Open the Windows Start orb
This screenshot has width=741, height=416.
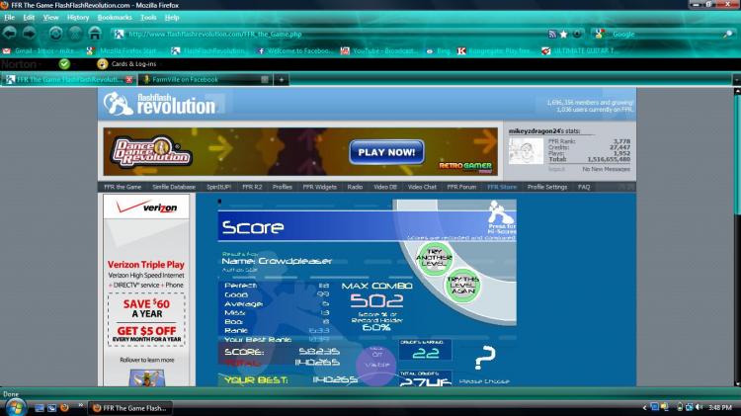[15, 407]
